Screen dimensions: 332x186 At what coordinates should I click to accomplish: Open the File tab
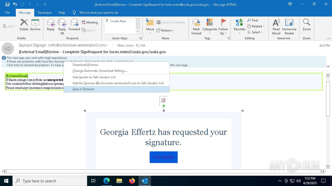[x=8, y=12]
